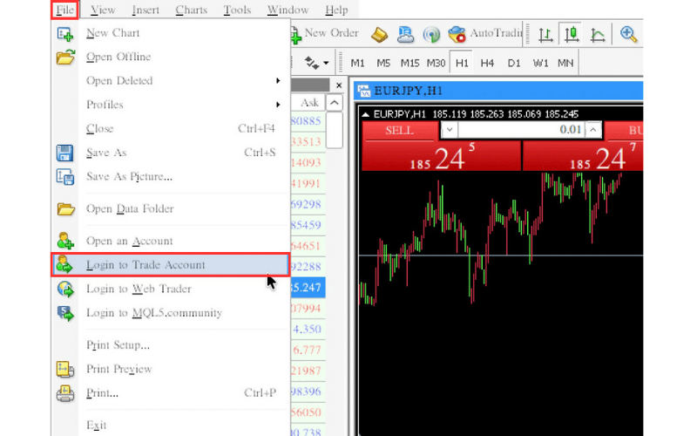Click the zoom in magnifier icon

[628, 34]
